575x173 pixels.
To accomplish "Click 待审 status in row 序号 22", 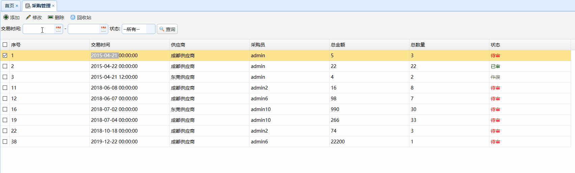I will (495, 131).
